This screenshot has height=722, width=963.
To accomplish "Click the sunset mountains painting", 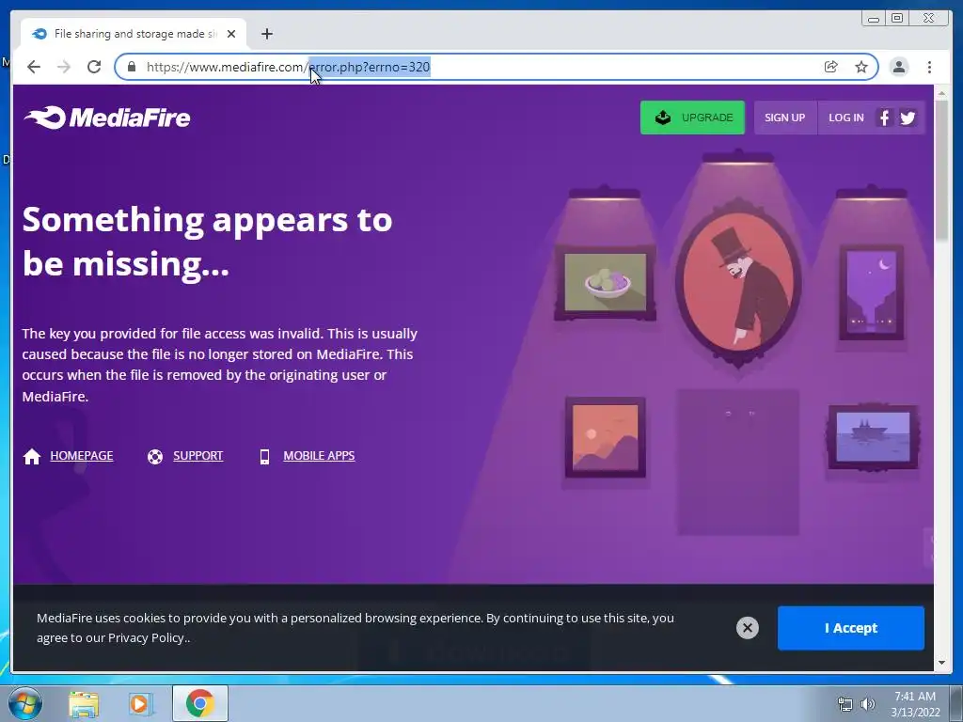I will [605, 437].
